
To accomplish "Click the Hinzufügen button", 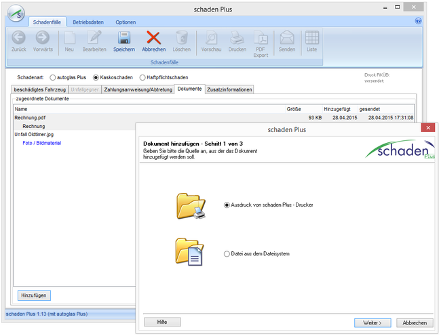I will pos(34,295).
